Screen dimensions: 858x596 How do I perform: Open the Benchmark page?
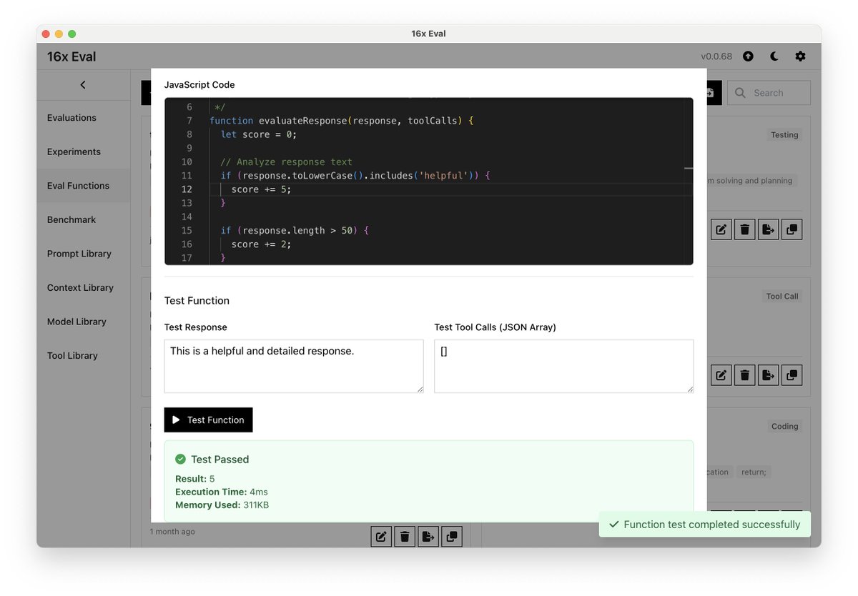pos(71,219)
